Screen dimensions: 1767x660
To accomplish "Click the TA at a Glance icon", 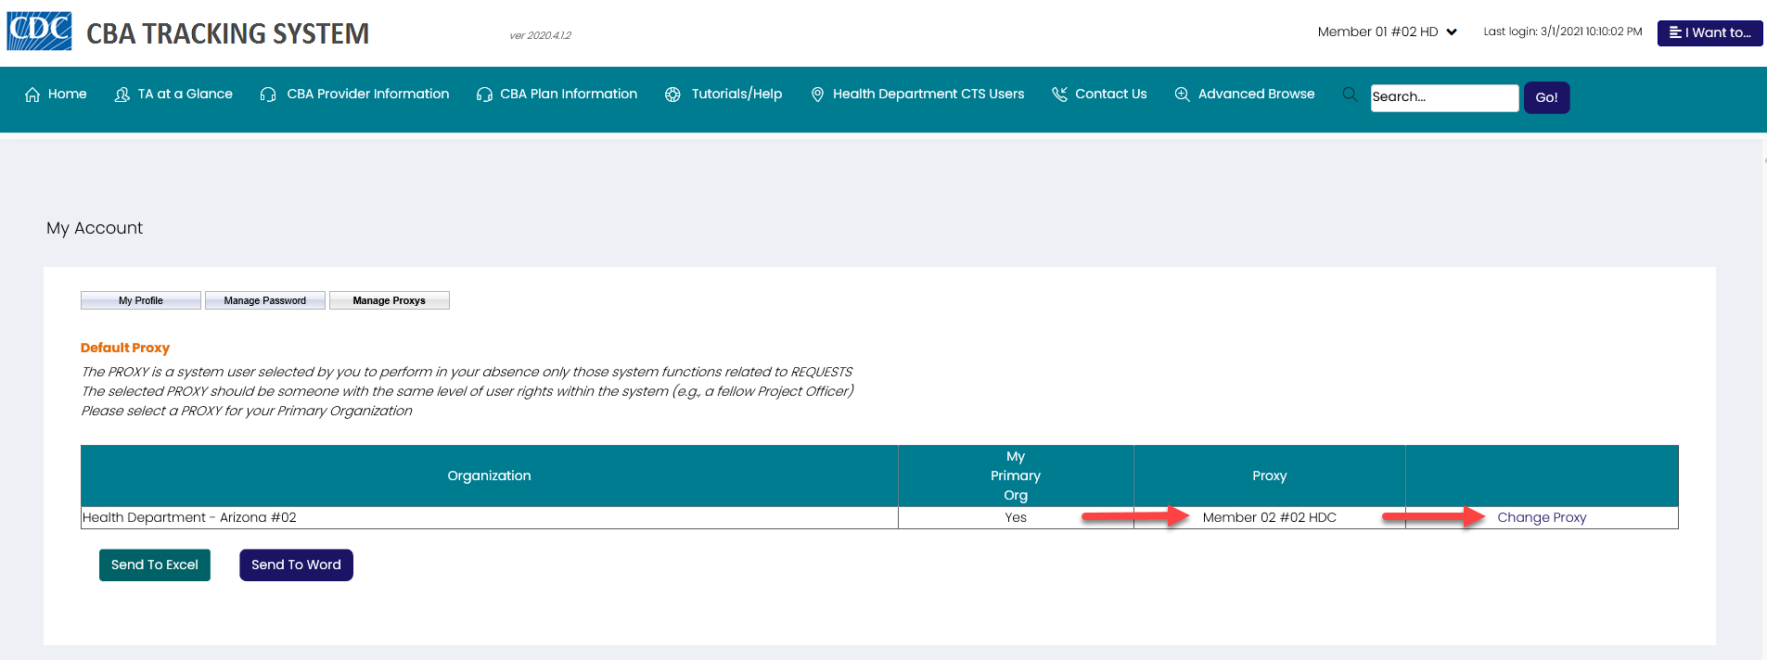I will pyautogui.click(x=122, y=95).
